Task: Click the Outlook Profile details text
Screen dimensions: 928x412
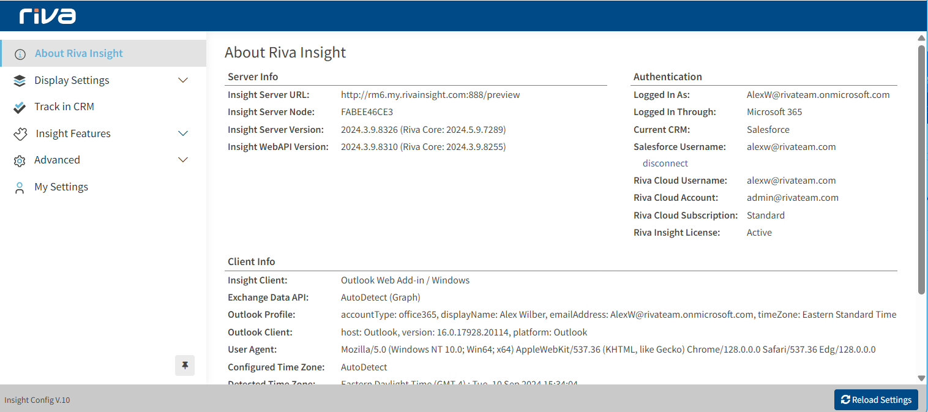Action: [x=618, y=315]
